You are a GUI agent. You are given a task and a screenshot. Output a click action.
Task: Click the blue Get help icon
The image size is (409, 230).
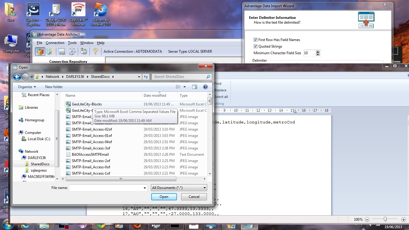[205, 87]
